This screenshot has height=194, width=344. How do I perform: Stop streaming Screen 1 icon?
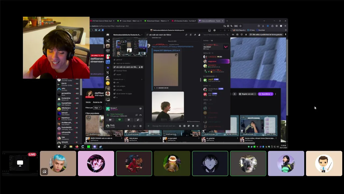pyautogui.click(x=141, y=109)
